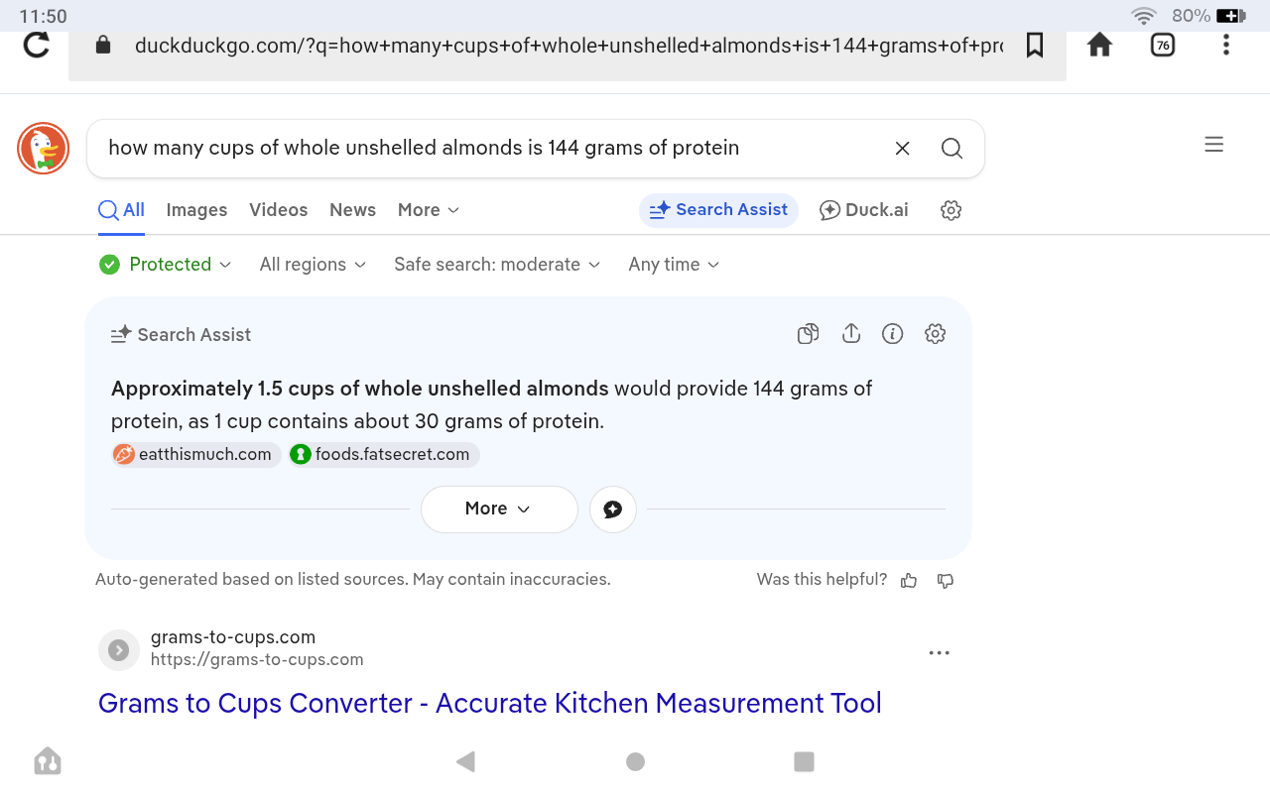Expand the All regions filter
Viewport: 1270px width, 793px height.
point(313,265)
